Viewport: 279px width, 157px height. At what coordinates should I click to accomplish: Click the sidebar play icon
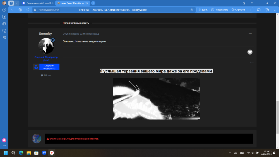click(x=4, y=10)
